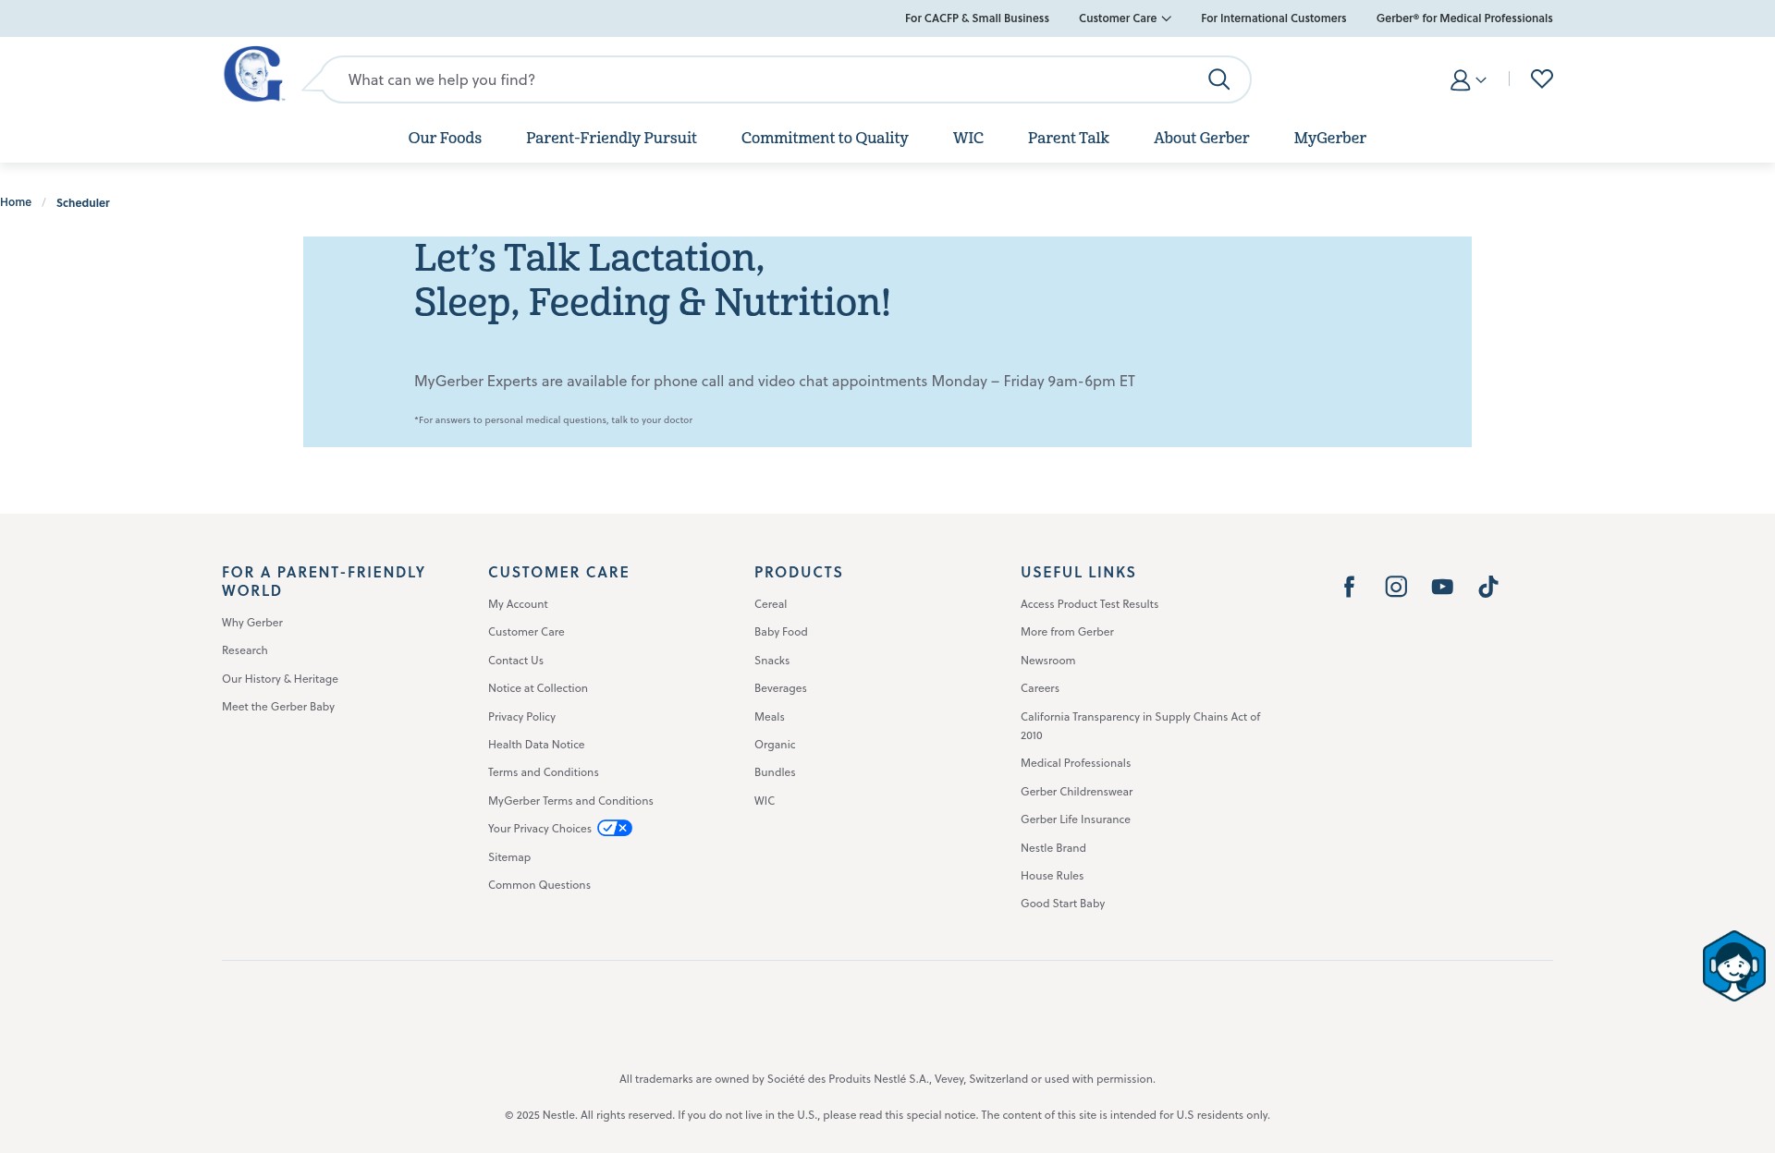Browse Beverages products link
The height and width of the screenshot is (1153, 1775).
point(780,688)
